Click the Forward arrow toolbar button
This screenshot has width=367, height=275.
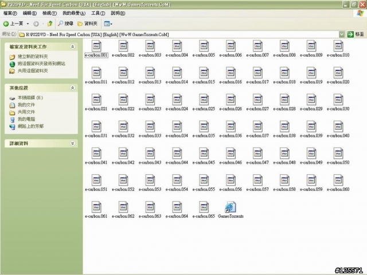point(36,23)
